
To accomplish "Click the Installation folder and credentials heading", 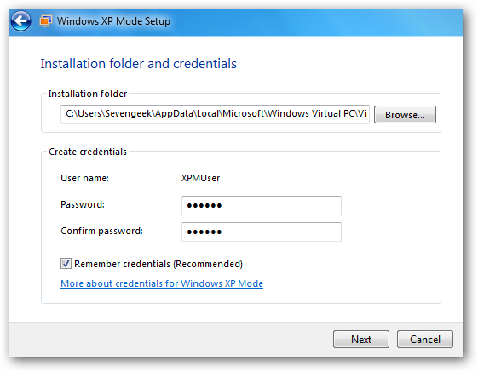I will click(139, 64).
